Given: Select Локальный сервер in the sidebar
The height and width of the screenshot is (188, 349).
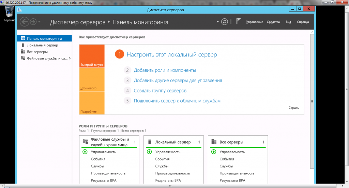Looking at the screenshot, I should click(42, 45).
